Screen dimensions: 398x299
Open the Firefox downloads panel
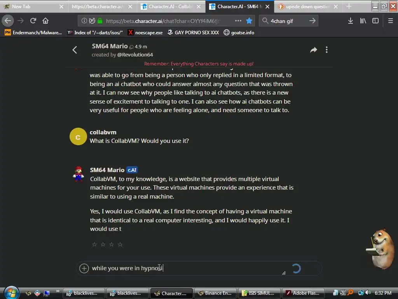(350, 21)
